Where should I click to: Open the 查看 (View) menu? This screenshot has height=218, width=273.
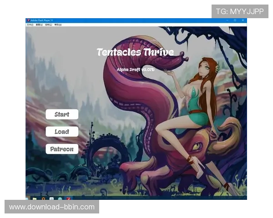tap(40, 25)
